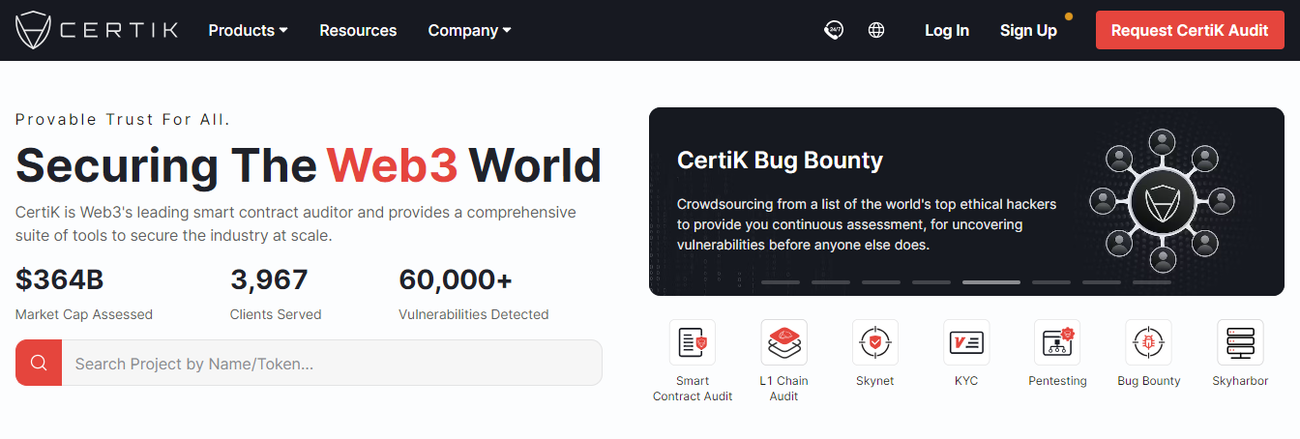Open the Bug Bounty product icon
The image size is (1300, 439).
[x=1148, y=342]
